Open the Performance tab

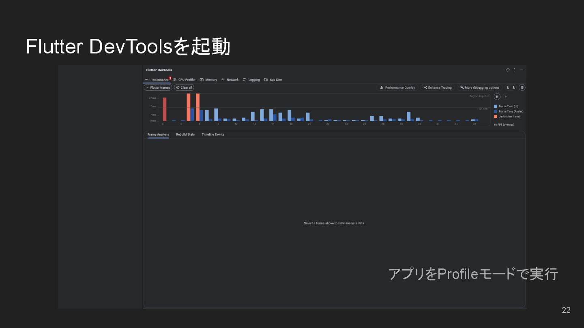(x=157, y=80)
